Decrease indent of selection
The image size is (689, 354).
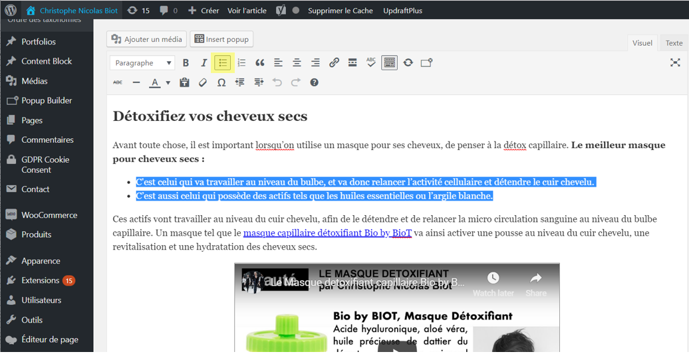click(240, 82)
